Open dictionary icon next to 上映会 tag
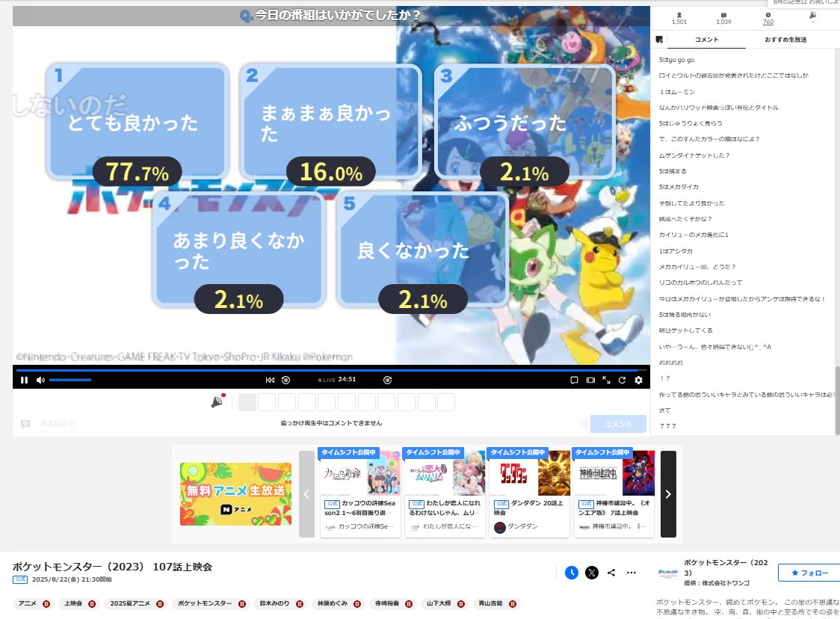Image resolution: width=840 pixels, height=619 pixels. click(92, 604)
